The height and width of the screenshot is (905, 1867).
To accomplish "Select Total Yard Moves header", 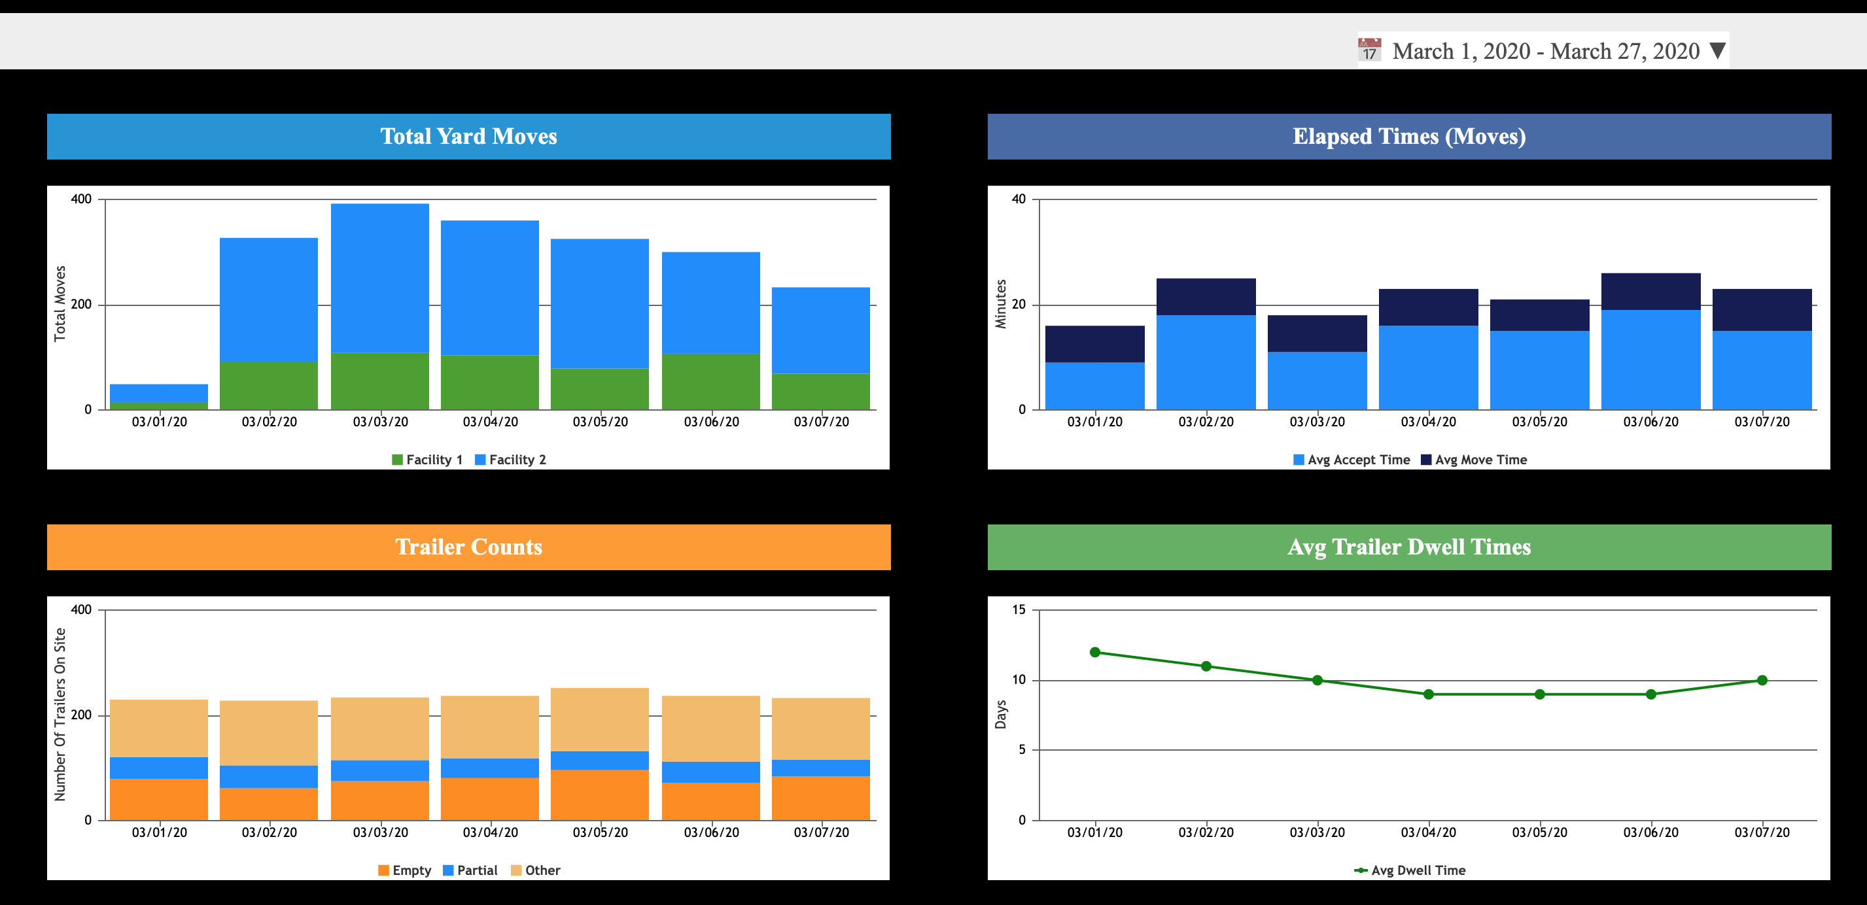I will coord(468,136).
